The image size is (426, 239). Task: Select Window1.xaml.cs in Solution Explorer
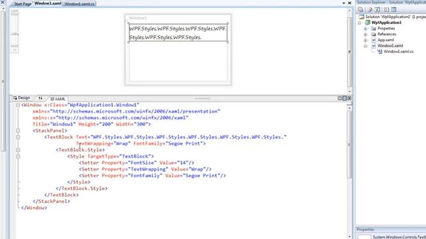point(398,52)
